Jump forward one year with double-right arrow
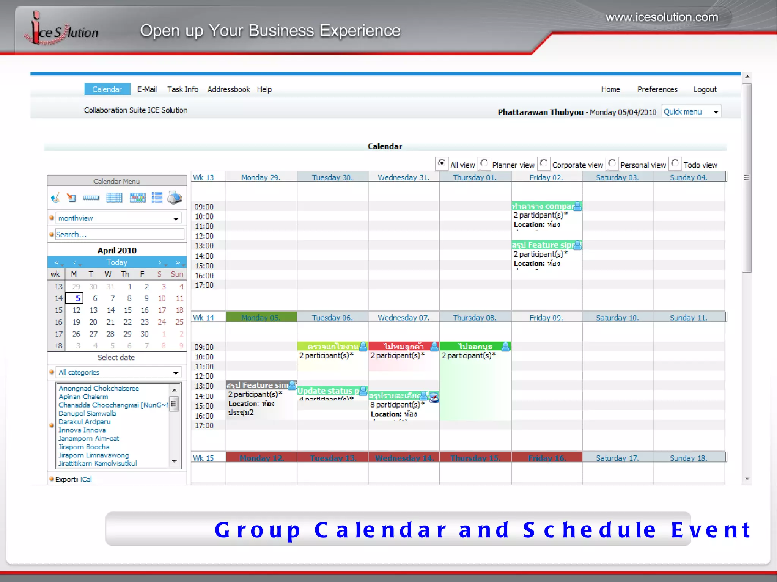The height and width of the screenshot is (582, 777). (x=178, y=262)
